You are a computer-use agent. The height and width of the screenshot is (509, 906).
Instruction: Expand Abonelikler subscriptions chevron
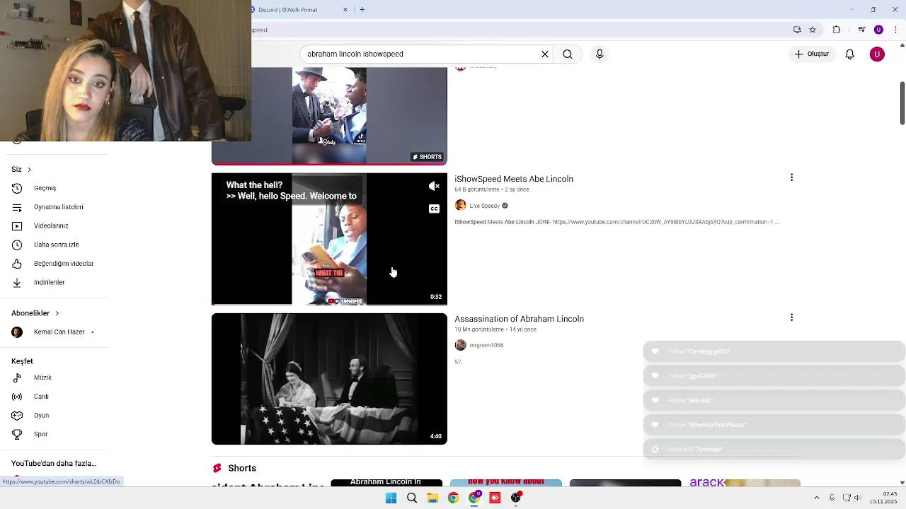point(57,313)
